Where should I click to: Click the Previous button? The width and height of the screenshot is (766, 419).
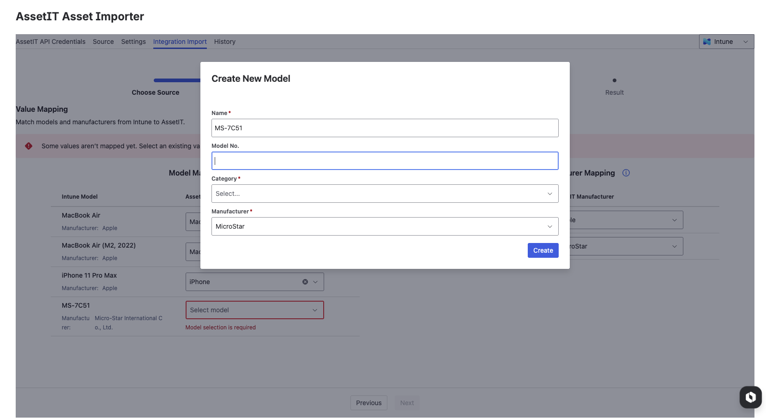click(368, 403)
